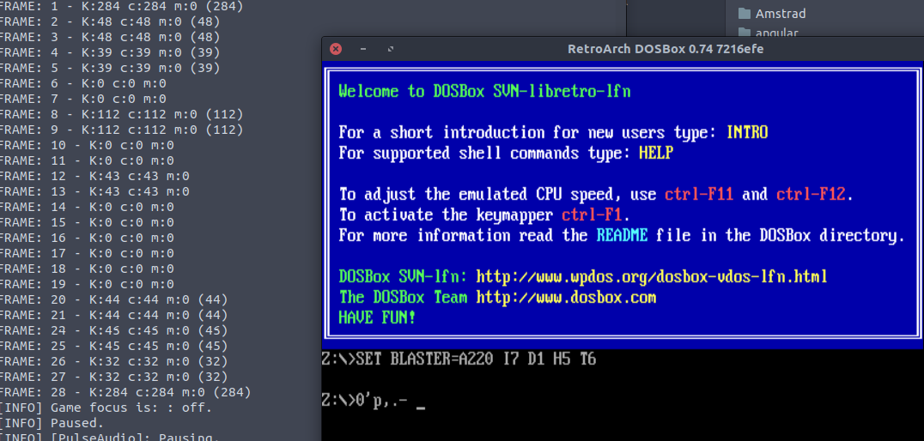
Task: Click the [INFO] [PulseAudio]: Pausing line
Action: point(110,437)
